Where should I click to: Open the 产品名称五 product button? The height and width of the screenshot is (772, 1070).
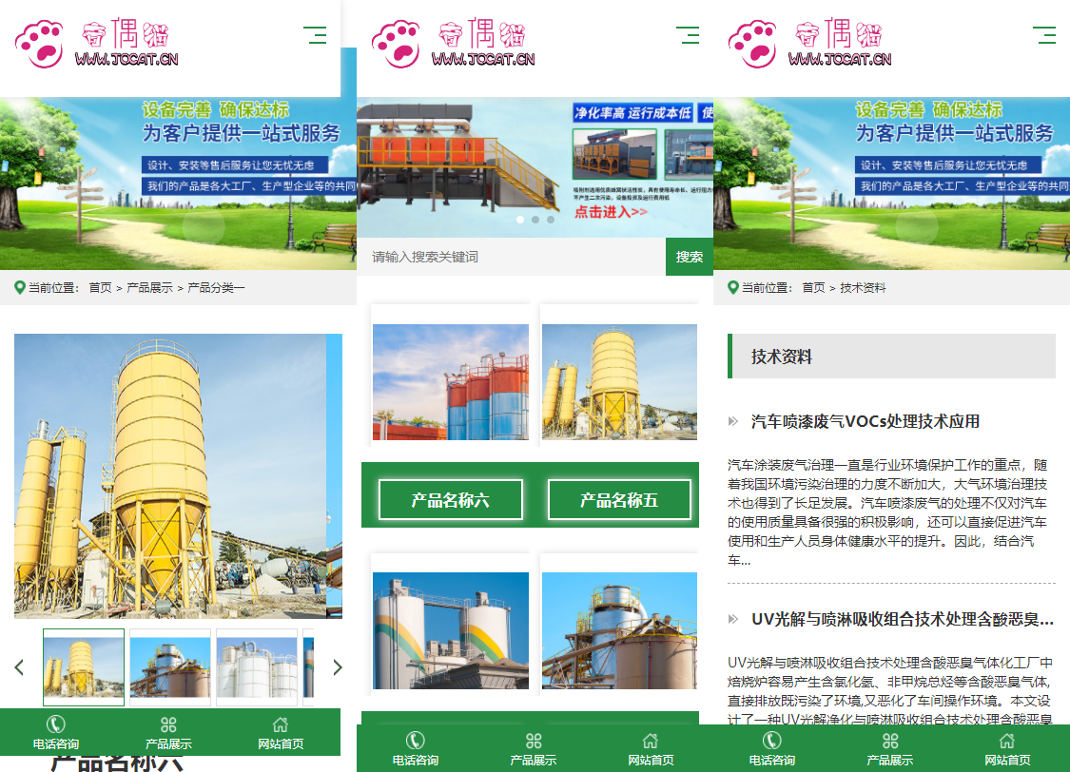click(x=619, y=500)
